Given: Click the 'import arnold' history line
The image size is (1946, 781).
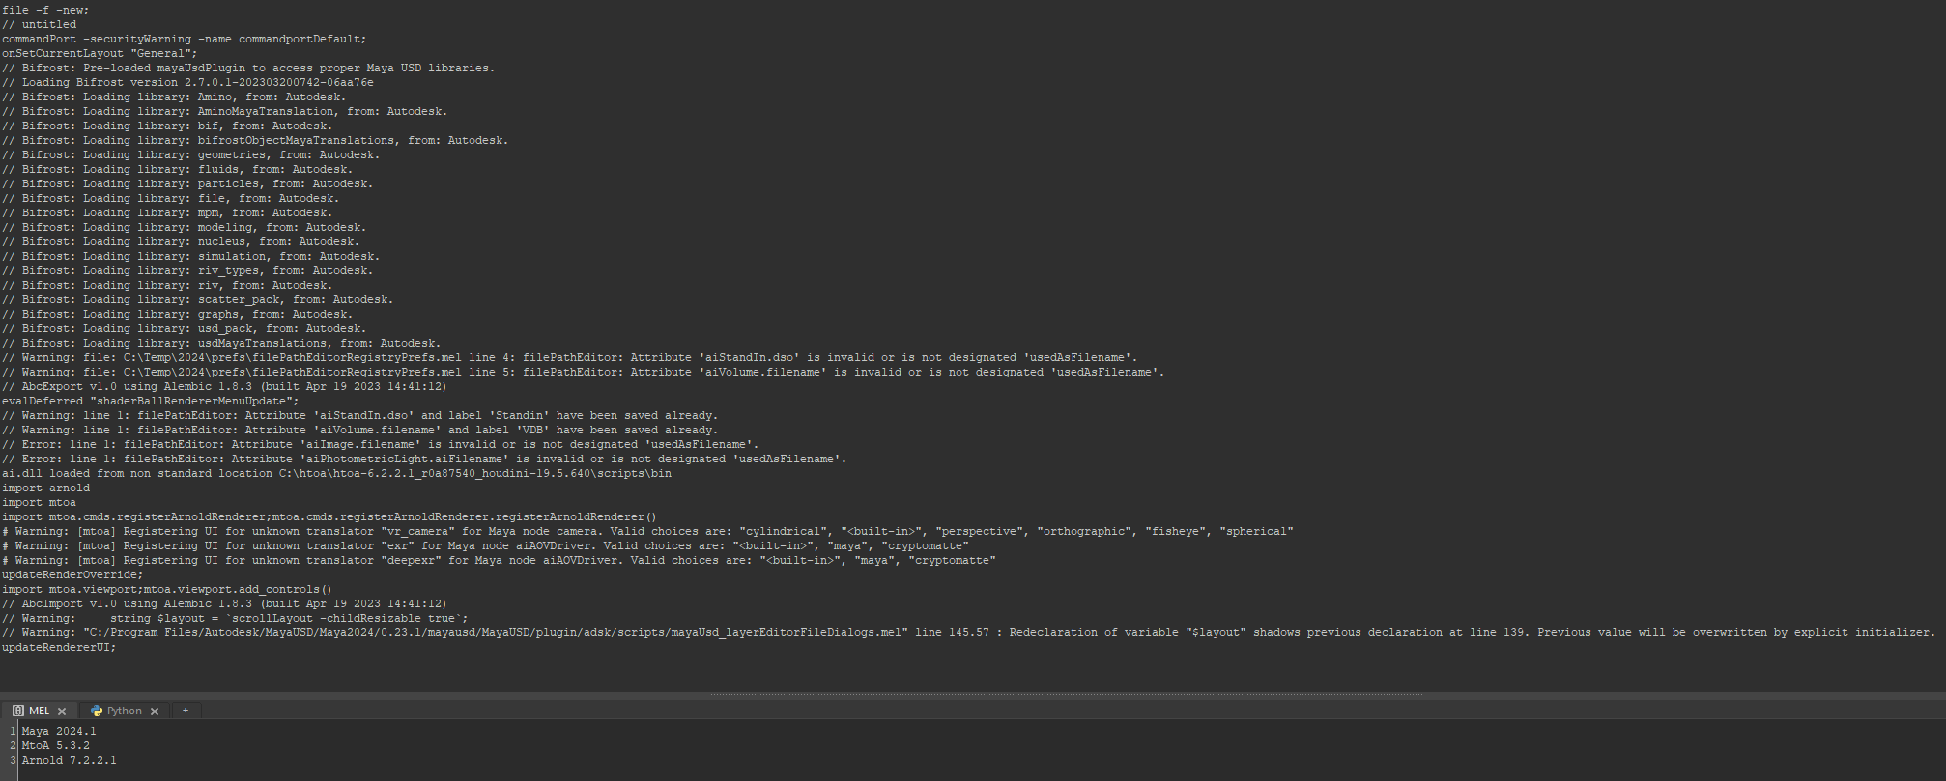Looking at the screenshot, I should pos(45,488).
